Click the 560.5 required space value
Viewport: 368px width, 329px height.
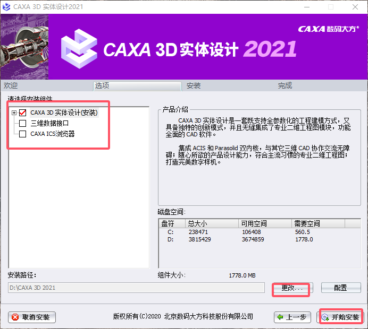point(303,232)
